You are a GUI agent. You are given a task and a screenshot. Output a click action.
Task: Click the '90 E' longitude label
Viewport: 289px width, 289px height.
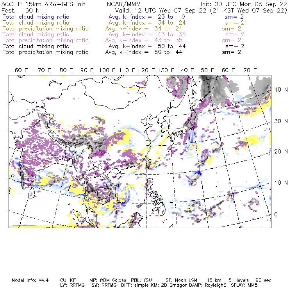87,70
